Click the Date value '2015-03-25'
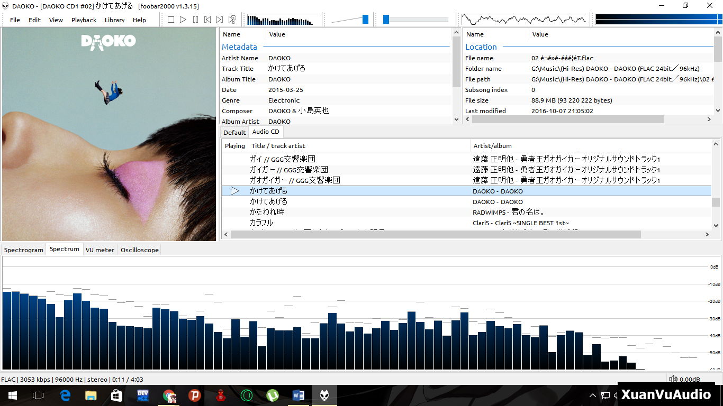Image resolution: width=723 pixels, height=406 pixels. click(x=286, y=90)
